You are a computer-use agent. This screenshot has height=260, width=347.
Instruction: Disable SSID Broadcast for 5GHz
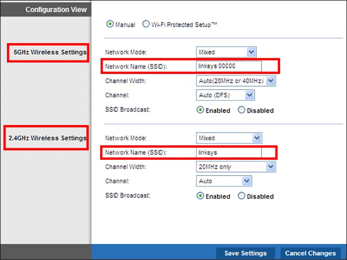[241, 110]
